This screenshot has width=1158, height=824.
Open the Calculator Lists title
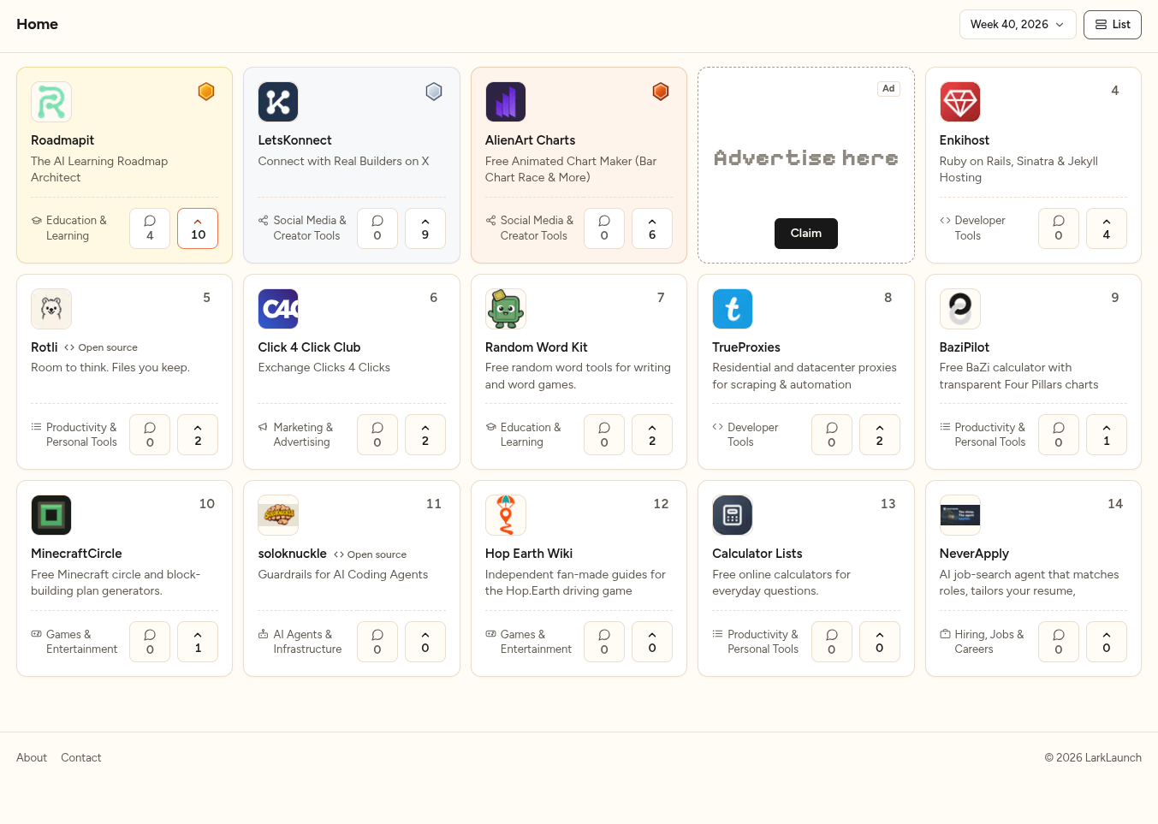point(757,554)
